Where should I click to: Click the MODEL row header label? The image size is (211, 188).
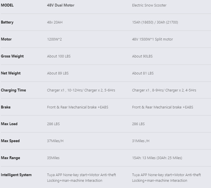pyautogui.click(x=7, y=5)
